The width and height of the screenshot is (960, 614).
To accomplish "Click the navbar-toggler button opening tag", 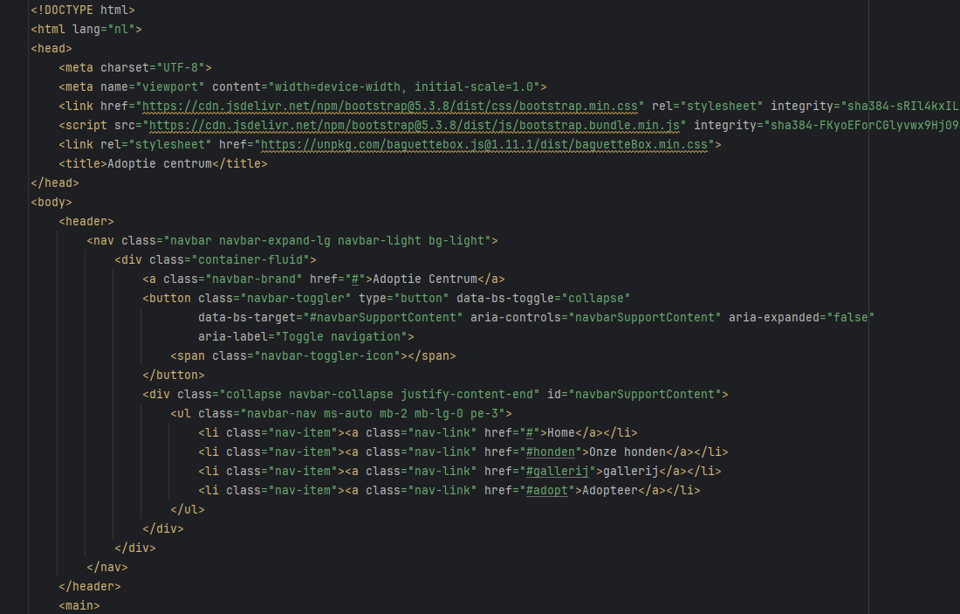I will coord(387,299).
